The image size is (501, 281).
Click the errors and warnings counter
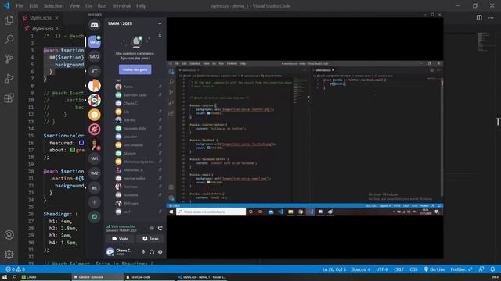coord(15,269)
